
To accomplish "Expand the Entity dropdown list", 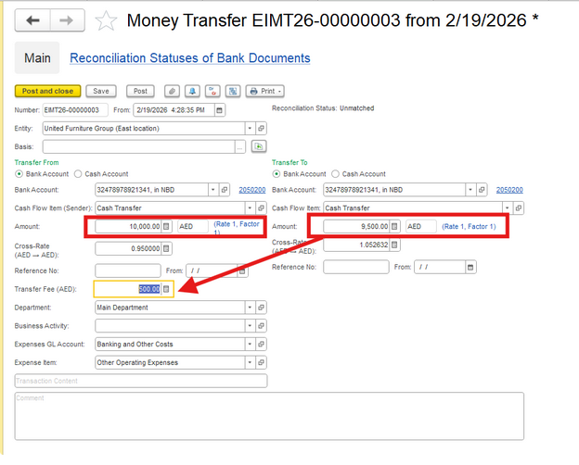I will (x=249, y=129).
